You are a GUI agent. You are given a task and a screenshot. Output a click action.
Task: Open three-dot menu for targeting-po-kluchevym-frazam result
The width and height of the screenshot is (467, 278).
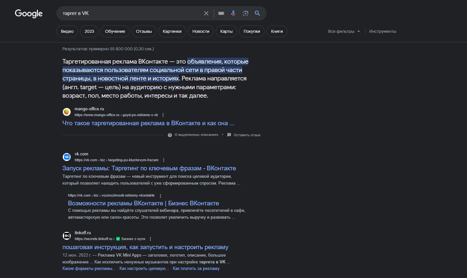(x=164, y=160)
